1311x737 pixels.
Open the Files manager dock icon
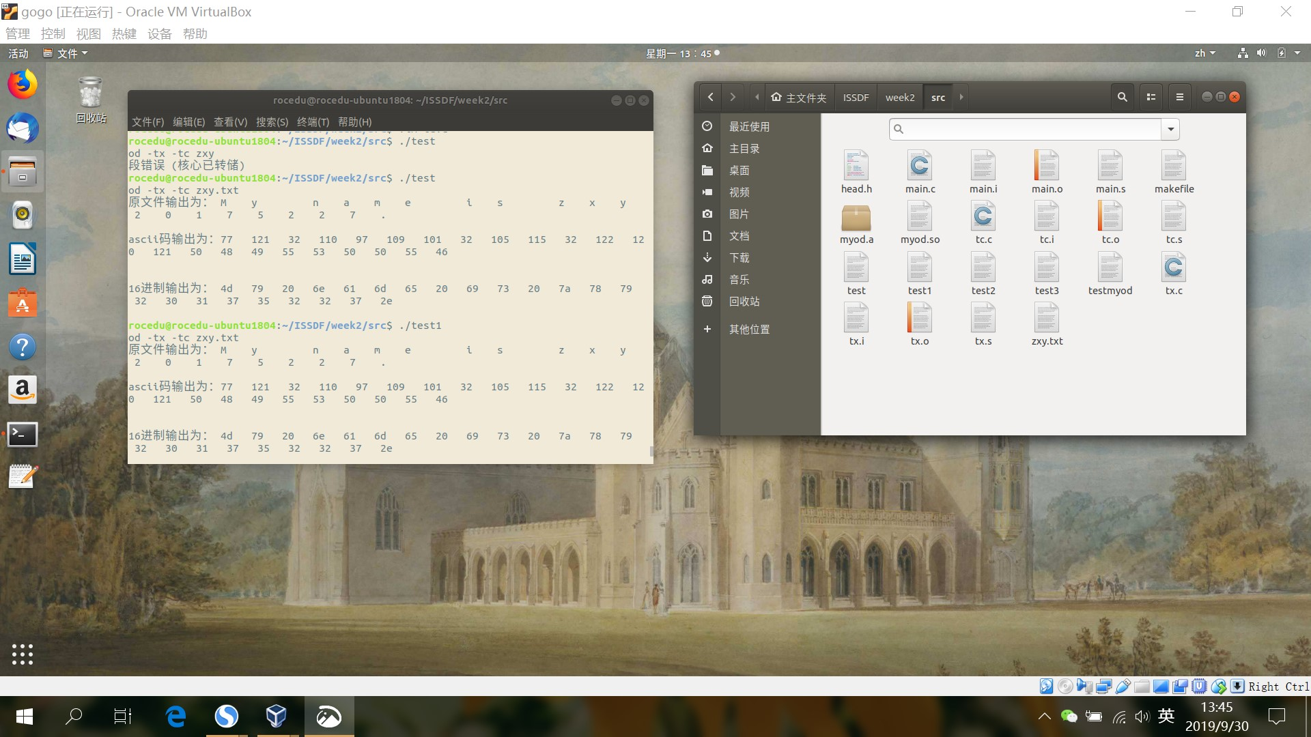coord(23,171)
